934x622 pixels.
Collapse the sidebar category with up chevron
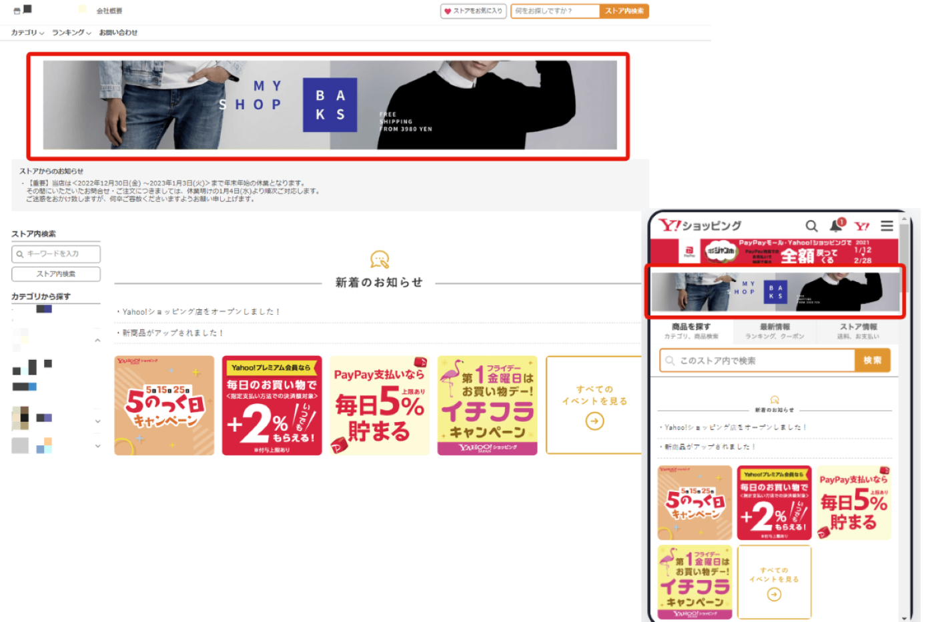pos(97,341)
